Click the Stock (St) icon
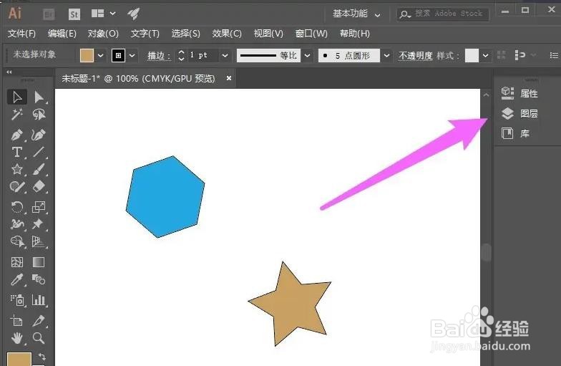The image size is (561, 366). [74, 14]
